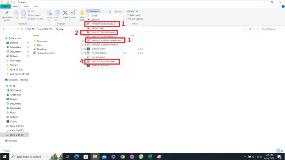Open the notification center icon
This screenshot has width=285, height=160.
[x=279, y=157]
